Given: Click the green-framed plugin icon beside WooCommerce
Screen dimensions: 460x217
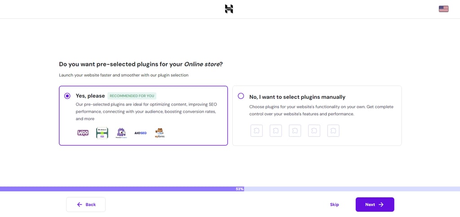Looking at the screenshot, I should (x=102, y=133).
